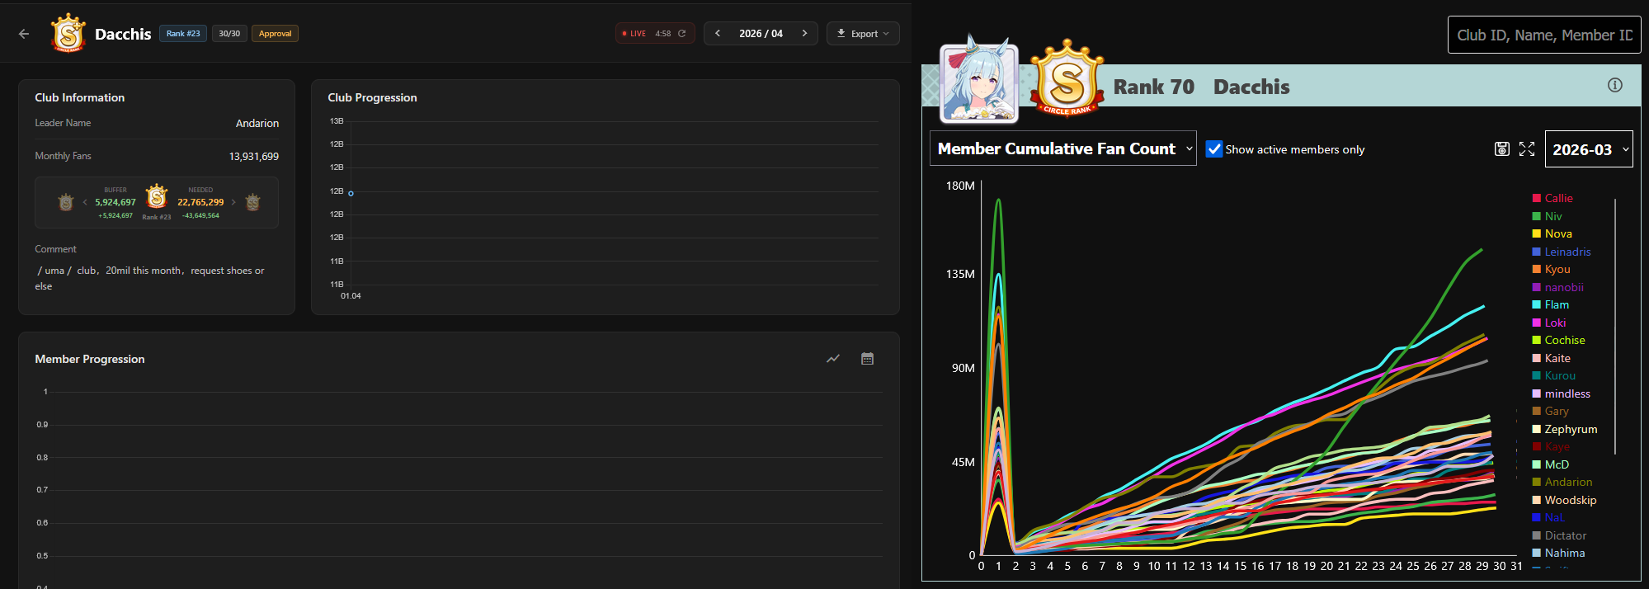Click the lower rank S emblem
The image size is (1649, 589).
66,202
